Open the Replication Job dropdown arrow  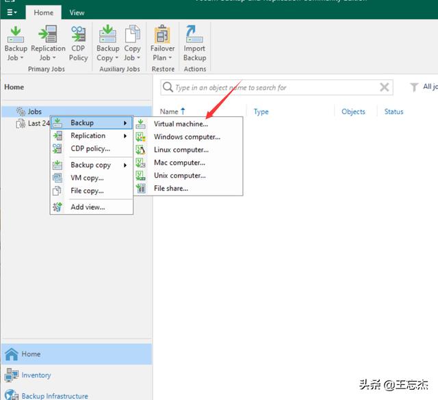(54, 58)
